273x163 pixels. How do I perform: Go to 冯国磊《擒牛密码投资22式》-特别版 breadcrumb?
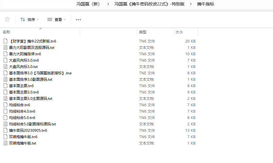[x=149, y=4]
